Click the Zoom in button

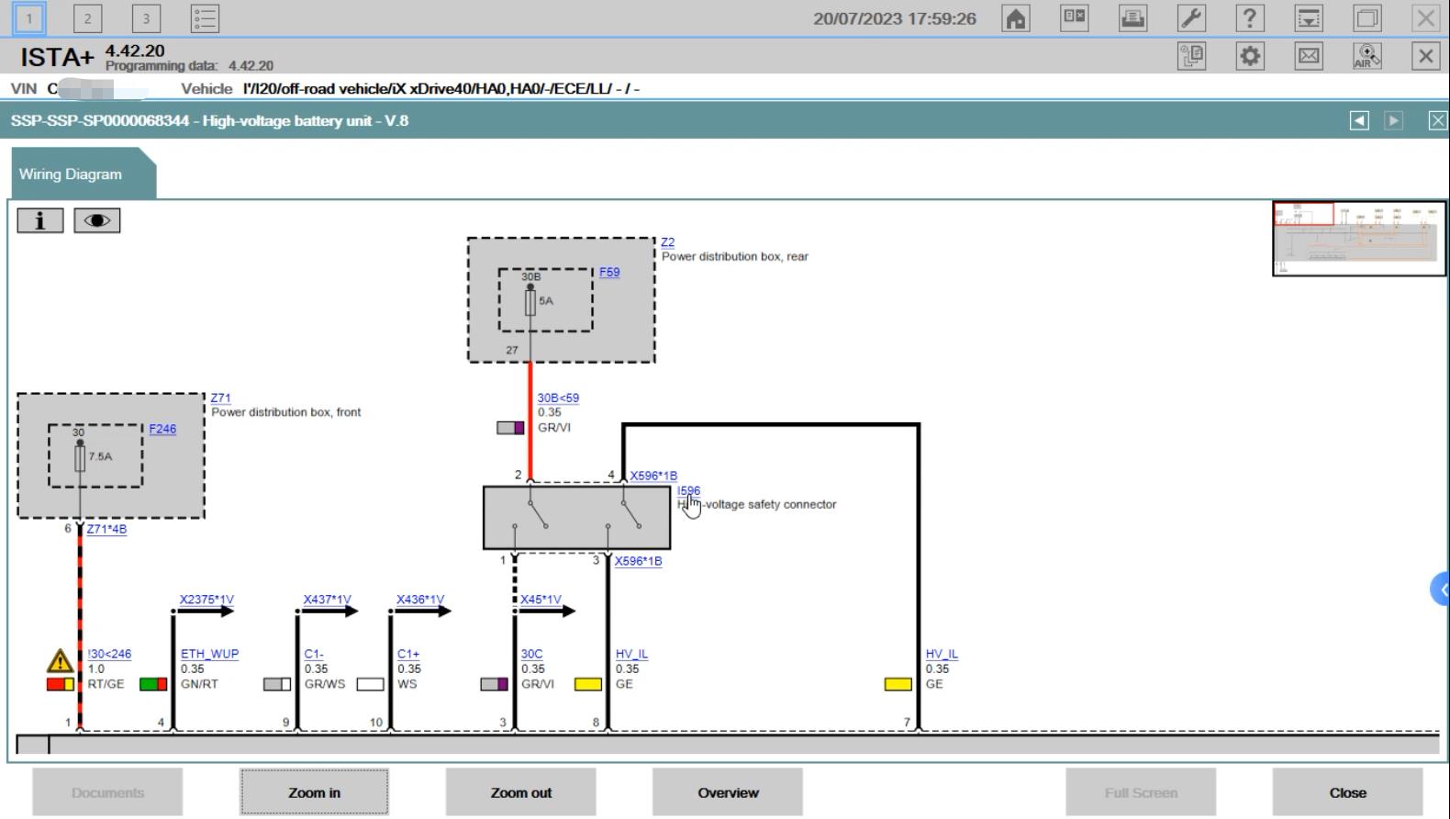click(314, 792)
